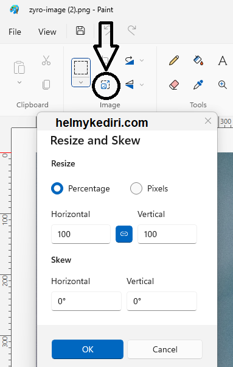The width and height of the screenshot is (233, 367).
Task: Select the rectangular Selection tool
Action: [x=81, y=68]
